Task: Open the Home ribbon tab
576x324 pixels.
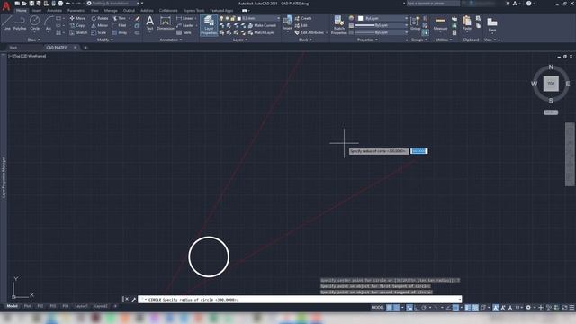Action: tap(22, 10)
